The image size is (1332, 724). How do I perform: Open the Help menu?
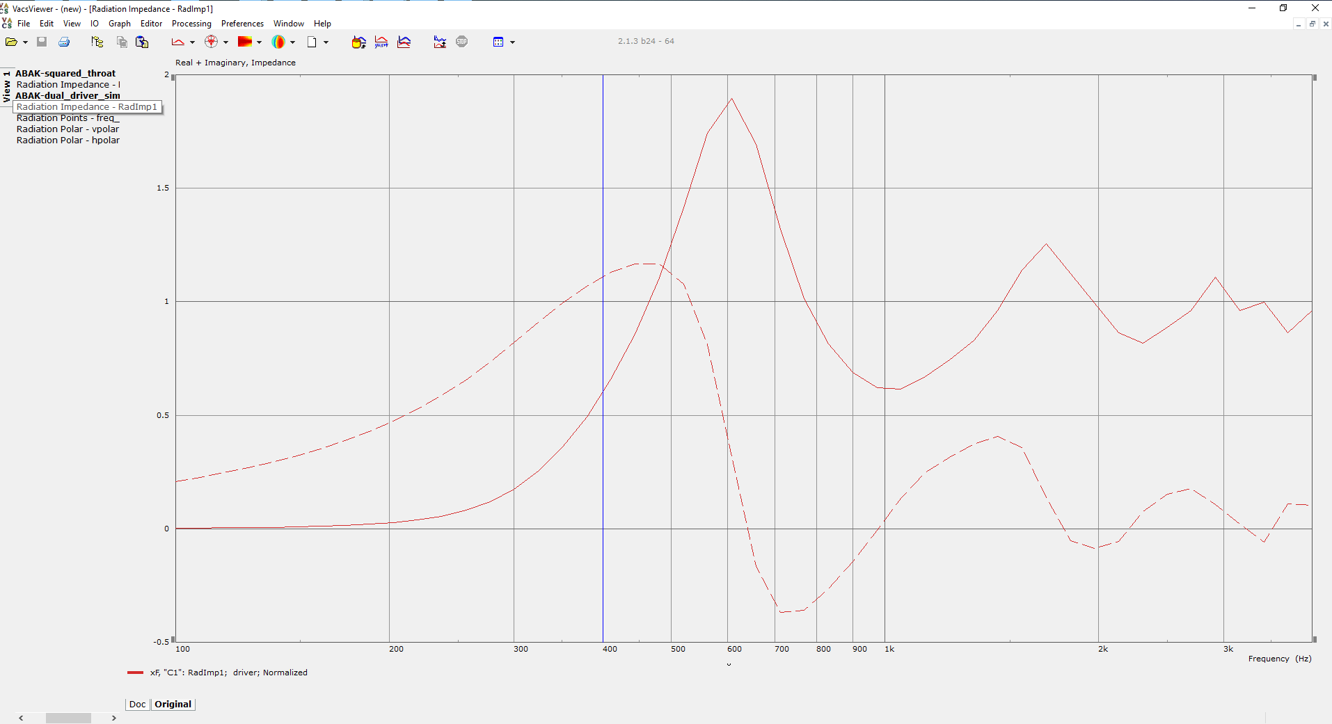322,24
